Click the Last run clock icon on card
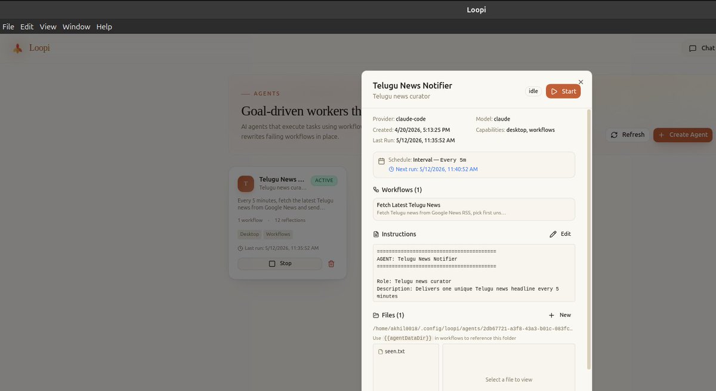Image resolution: width=716 pixels, height=391 pixels. (x=240, y=248)
